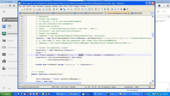Click the Zoom In toolbar icon
Image resolution: width=170 pixels, height=96 pixels.
(68, 9)
